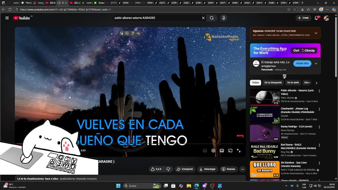Click the channel subscribe watermark in player
Screen dimensions: 338x190
point(240,136)
